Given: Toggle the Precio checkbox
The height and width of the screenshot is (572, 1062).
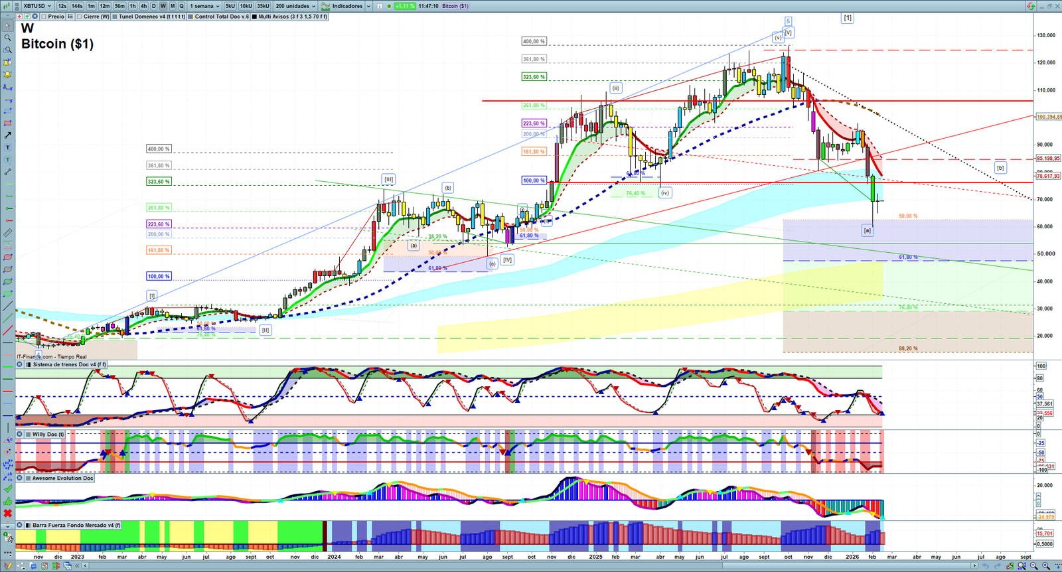Looking at the screenshot, I should (44, 17).
